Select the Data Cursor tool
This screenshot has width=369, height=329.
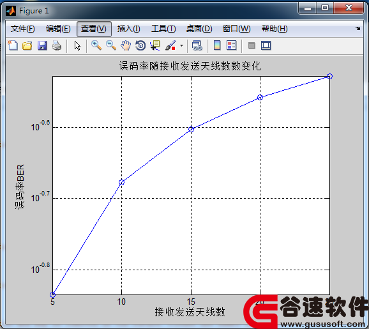(155, 45)
